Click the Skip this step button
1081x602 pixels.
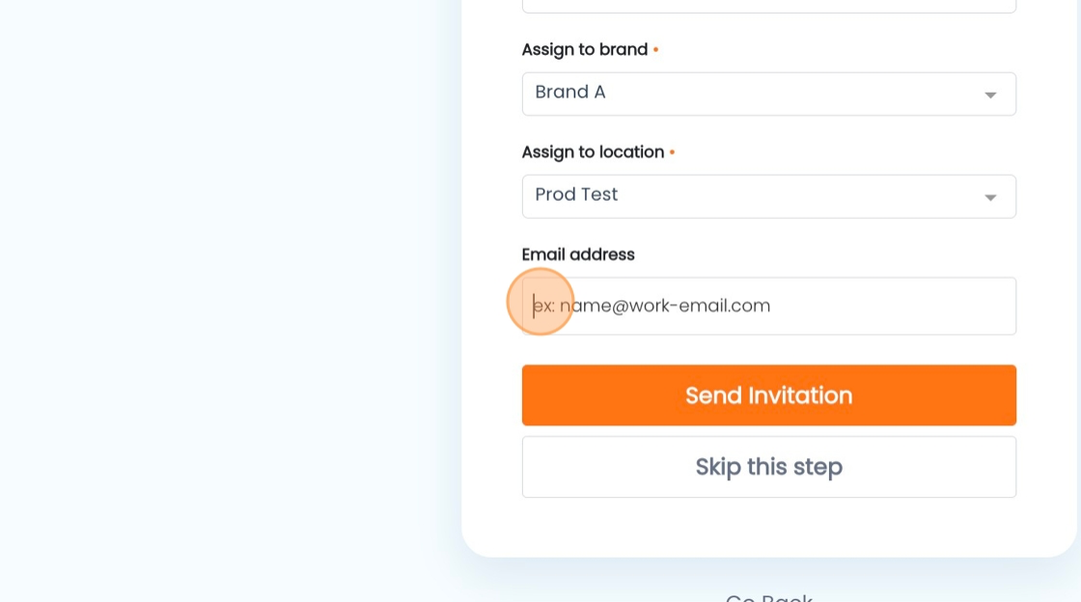(x=768, y=466)
